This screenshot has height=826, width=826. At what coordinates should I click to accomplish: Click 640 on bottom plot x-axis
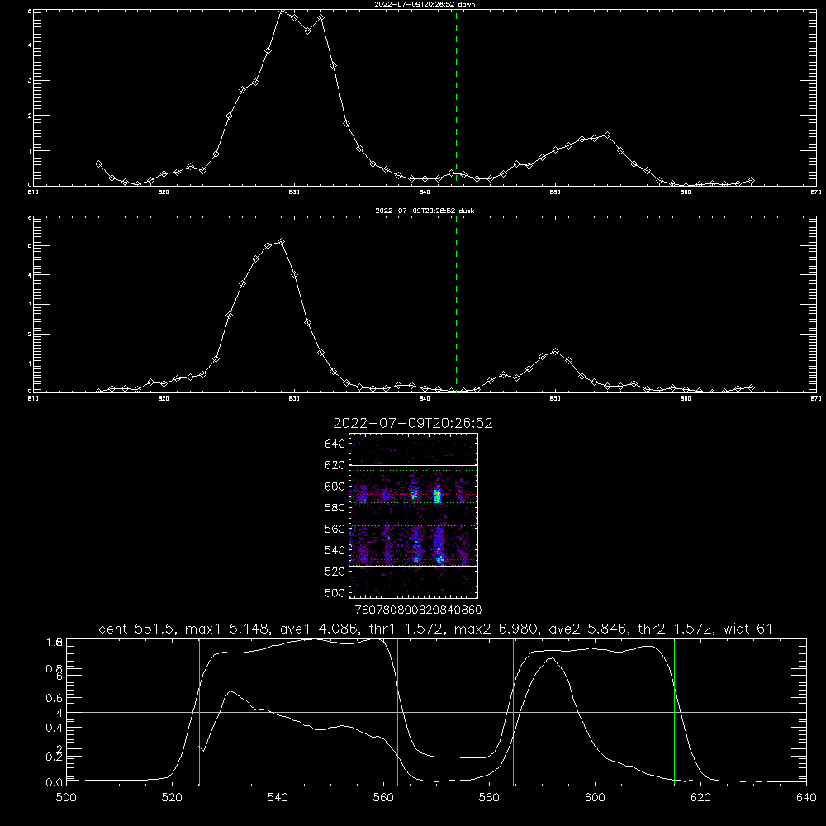806,798
